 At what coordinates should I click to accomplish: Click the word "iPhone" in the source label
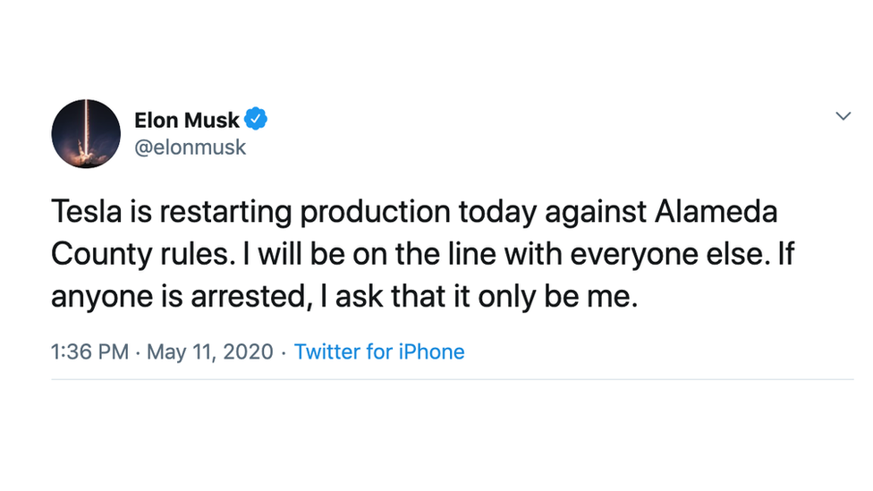pos(432,351)
